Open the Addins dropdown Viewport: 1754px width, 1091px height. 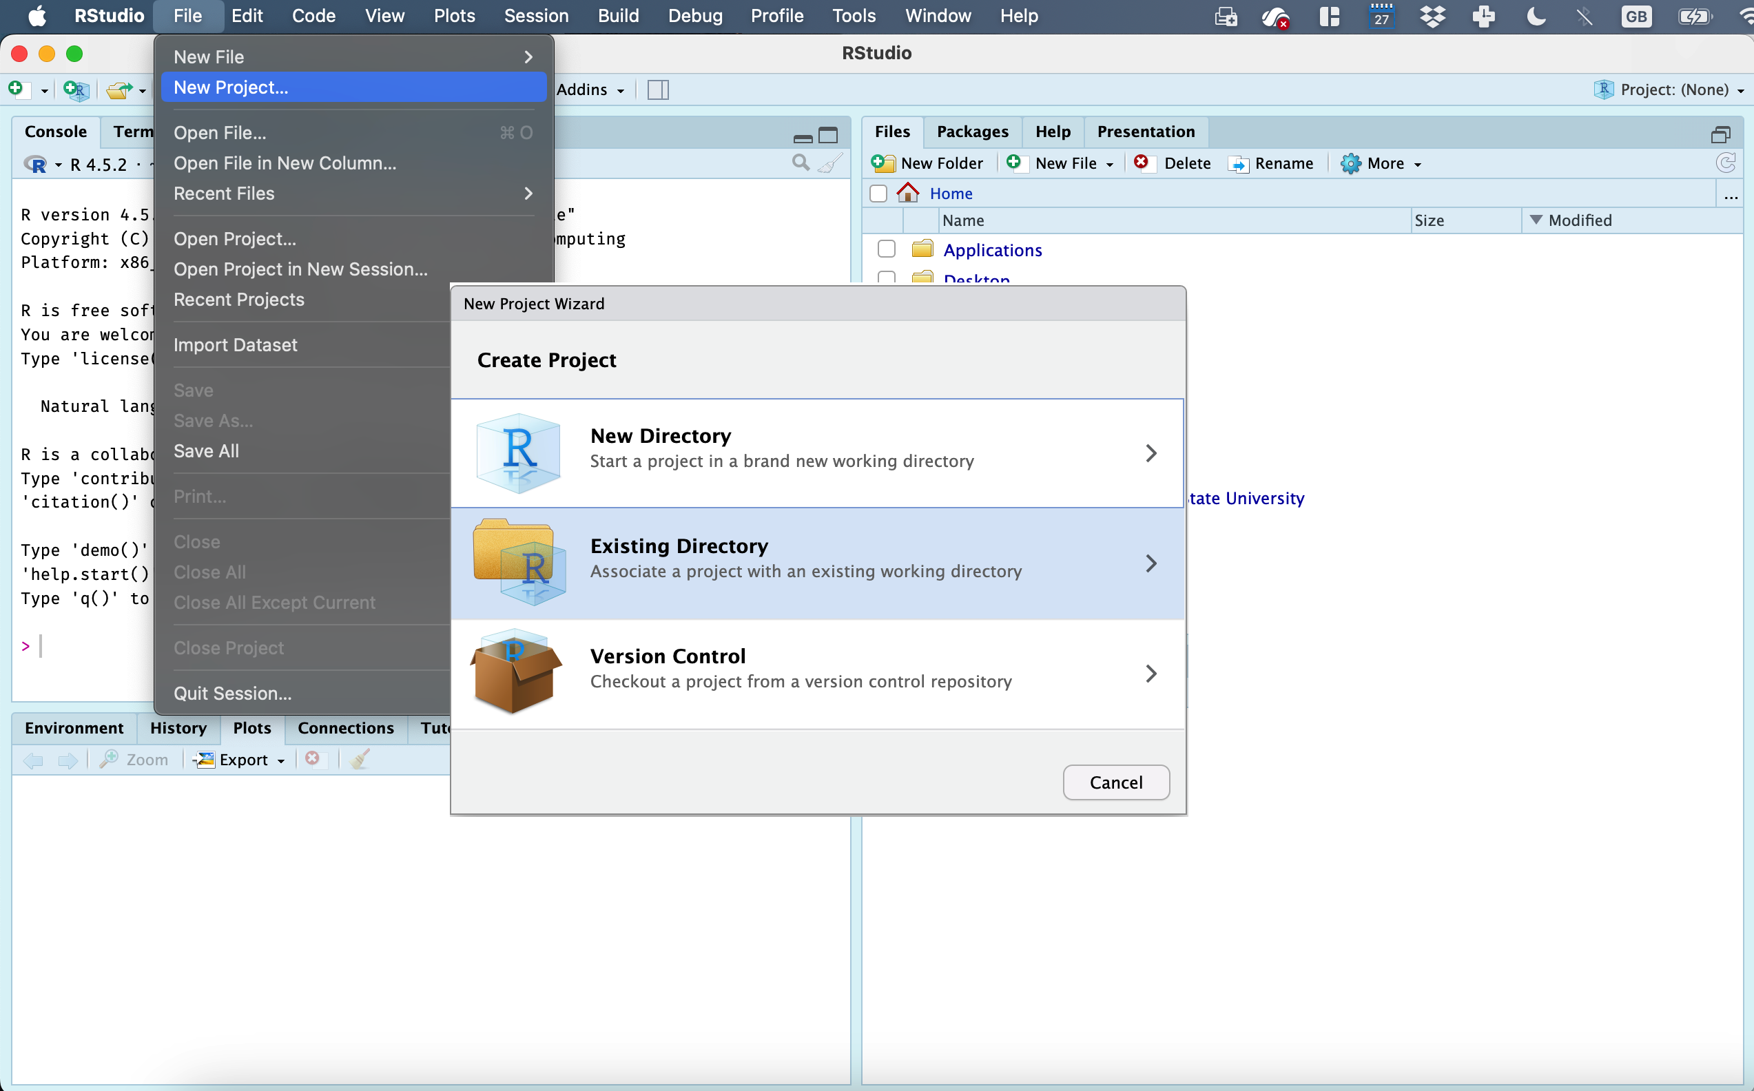click(x=590, y=90)
